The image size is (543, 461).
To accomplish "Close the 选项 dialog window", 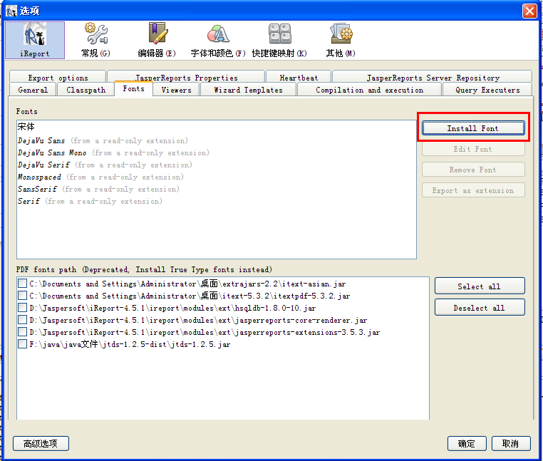I will [529, 11].
